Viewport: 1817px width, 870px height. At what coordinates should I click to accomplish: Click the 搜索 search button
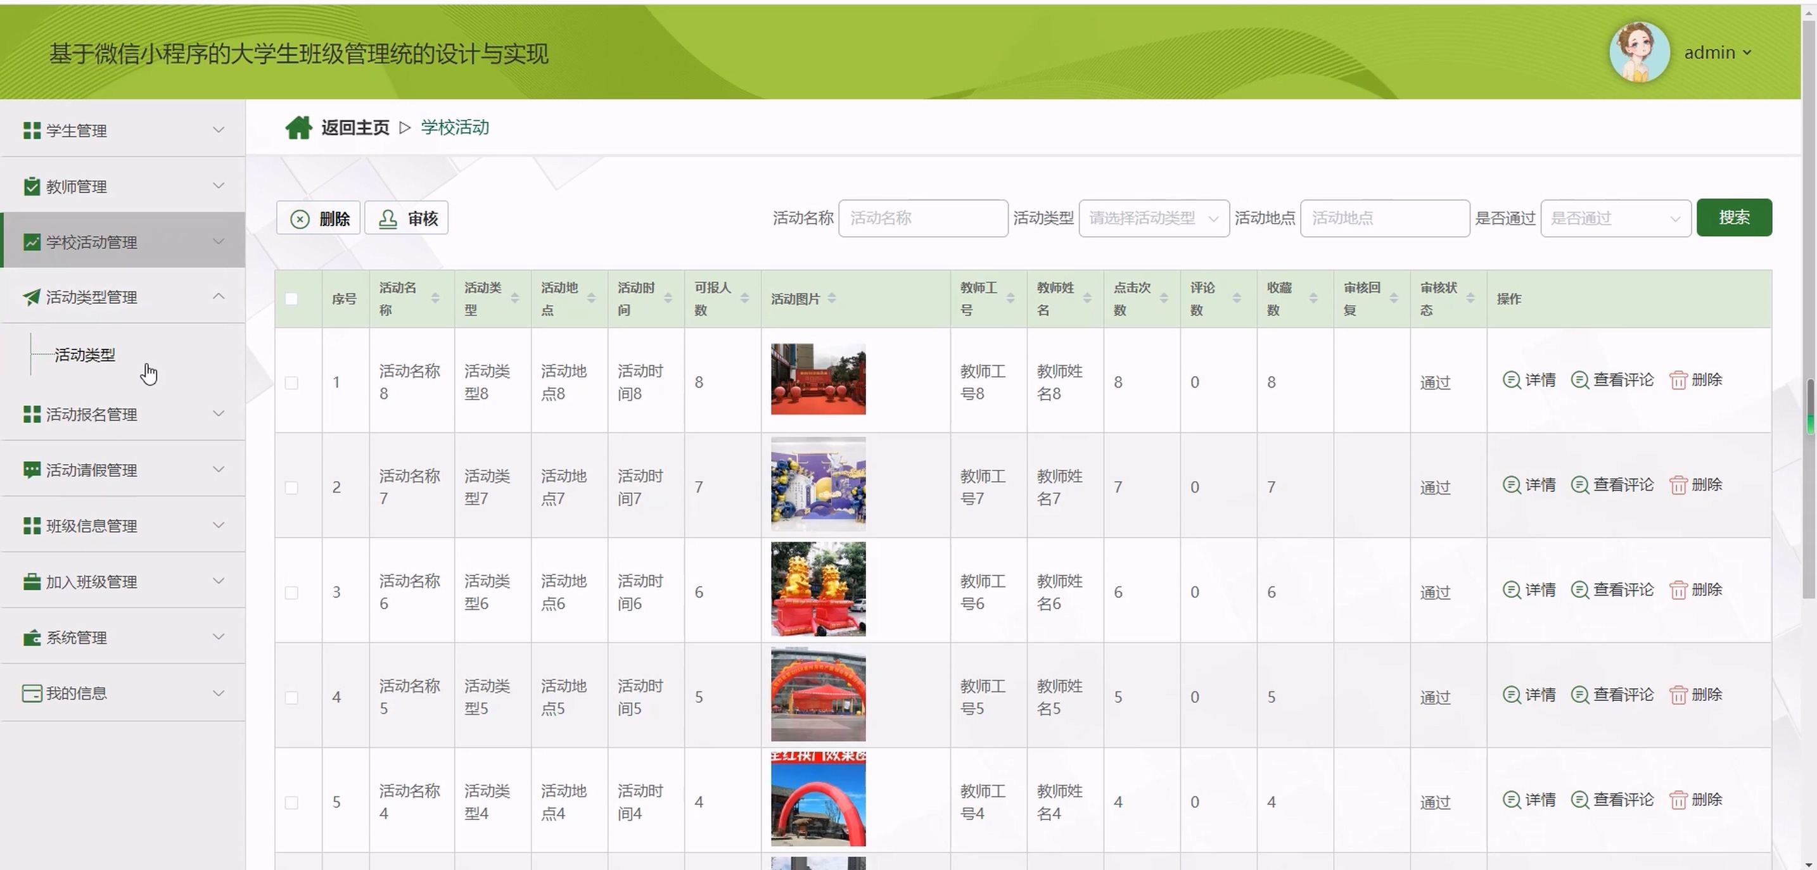(x=1734, y=217)
